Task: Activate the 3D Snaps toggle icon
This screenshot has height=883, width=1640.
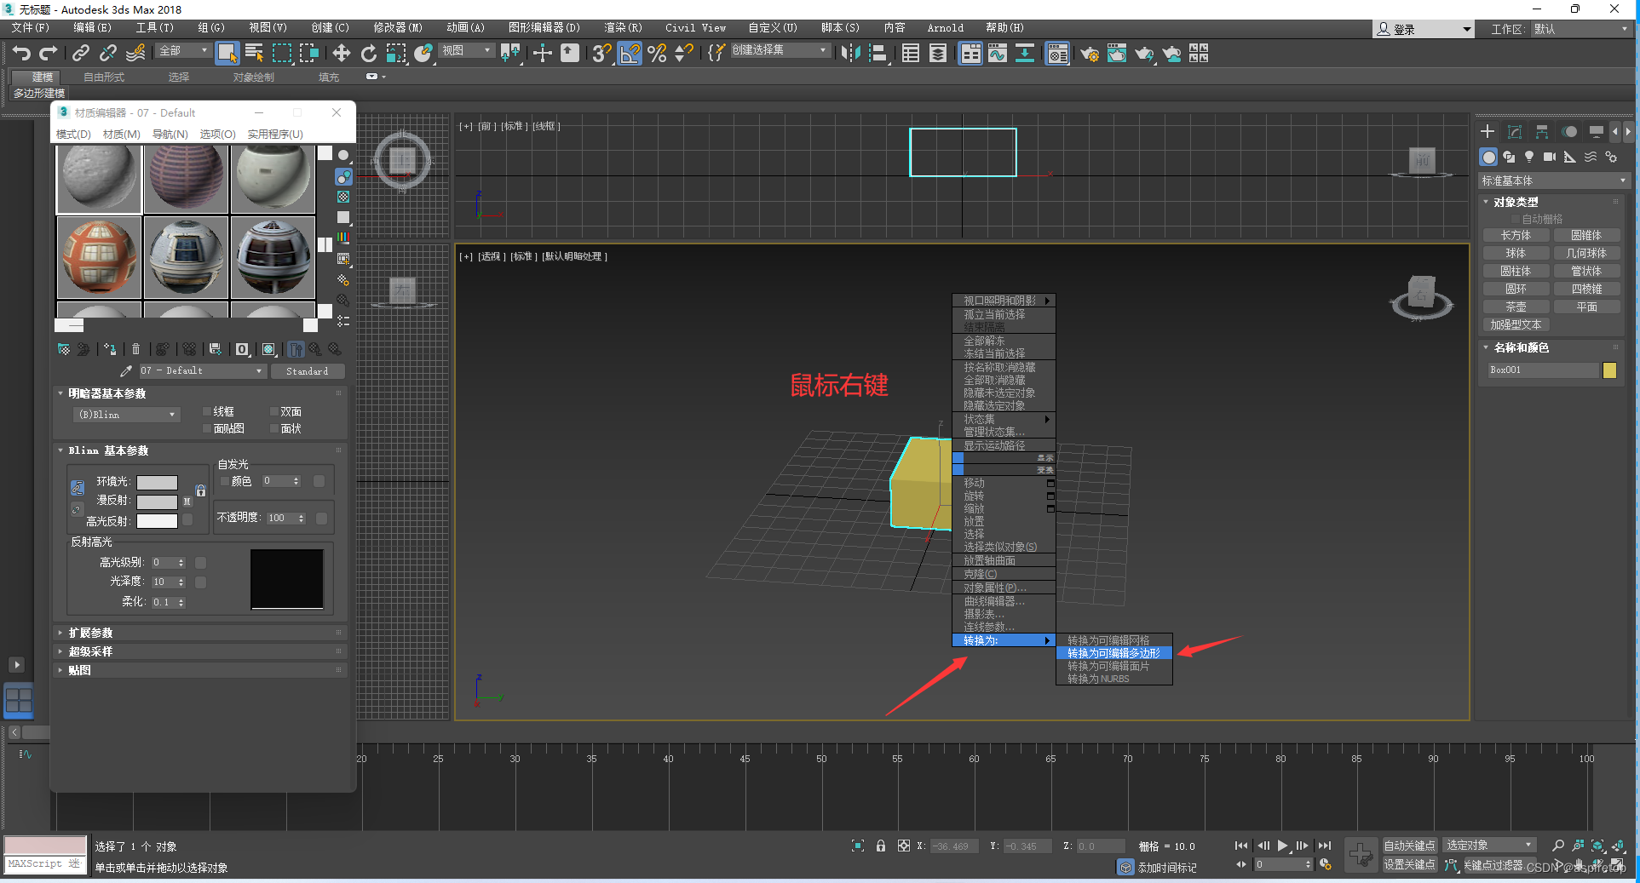Action: coord(601,53)
